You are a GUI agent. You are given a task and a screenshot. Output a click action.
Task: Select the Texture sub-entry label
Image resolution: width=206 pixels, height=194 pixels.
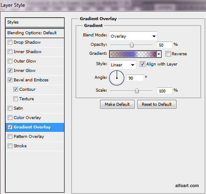(x=26, y=99)
